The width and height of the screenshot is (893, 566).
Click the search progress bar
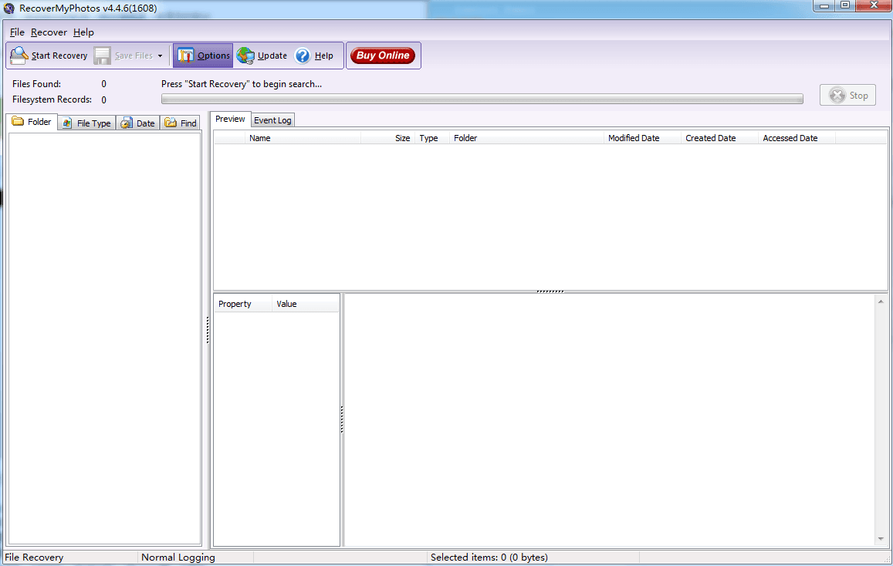click(482, 99)
